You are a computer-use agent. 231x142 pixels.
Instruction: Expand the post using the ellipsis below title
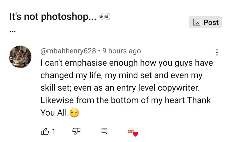coord(12,32)
